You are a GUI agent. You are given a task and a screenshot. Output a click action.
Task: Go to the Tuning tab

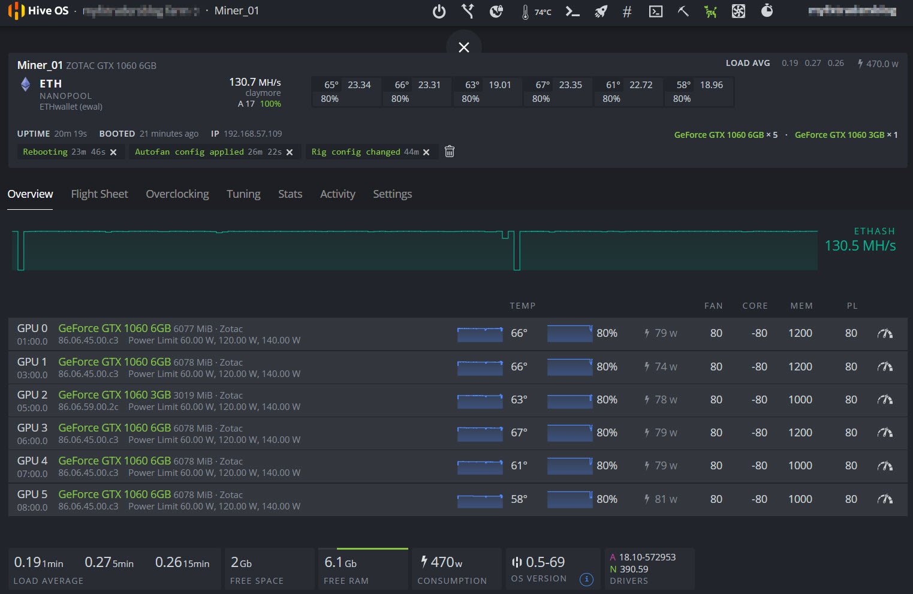[243, 194]
